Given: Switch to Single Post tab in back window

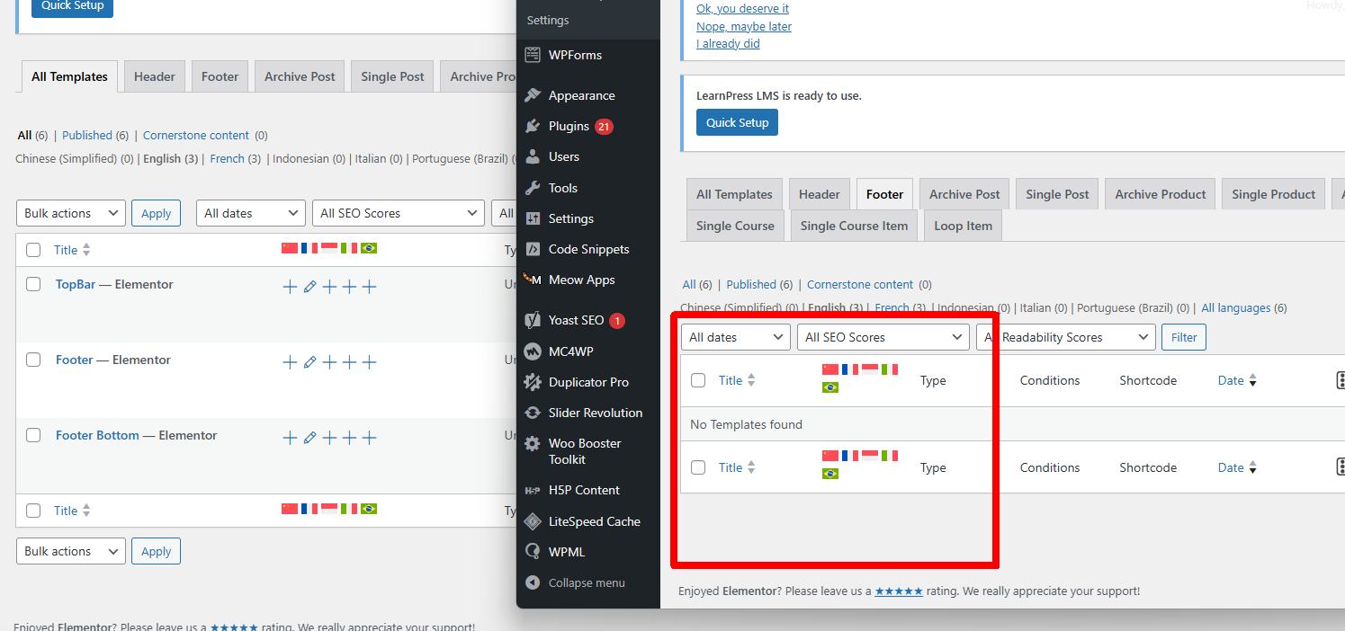Looking at the screenshot, I should click(392, 76).
